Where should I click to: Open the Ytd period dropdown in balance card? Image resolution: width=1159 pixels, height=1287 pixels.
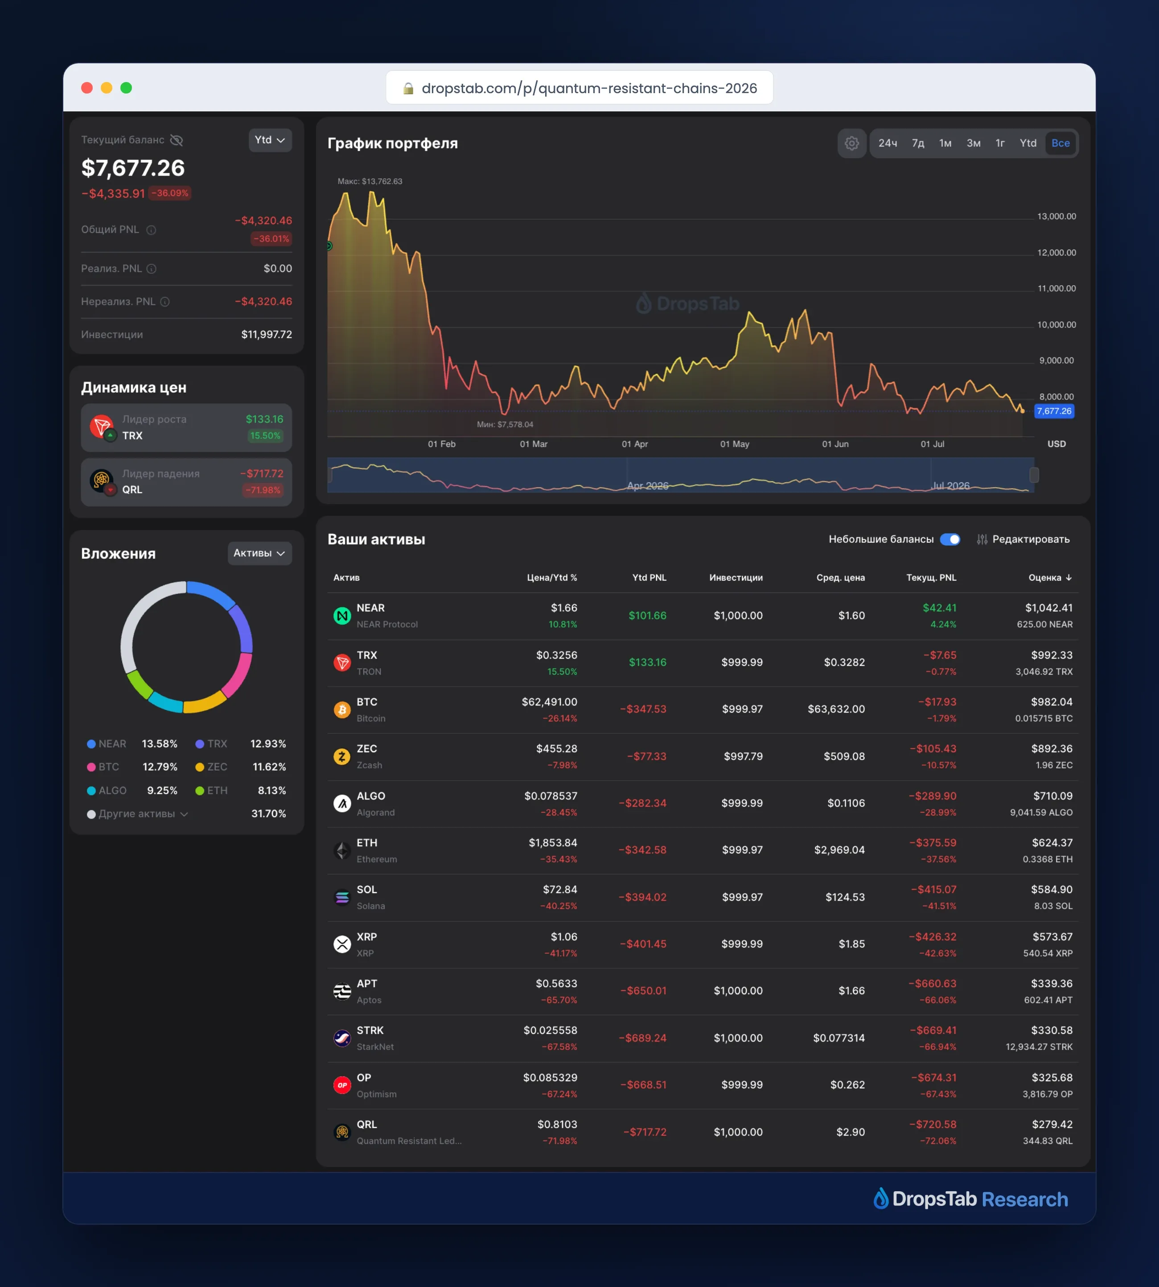tap(270, 140)
